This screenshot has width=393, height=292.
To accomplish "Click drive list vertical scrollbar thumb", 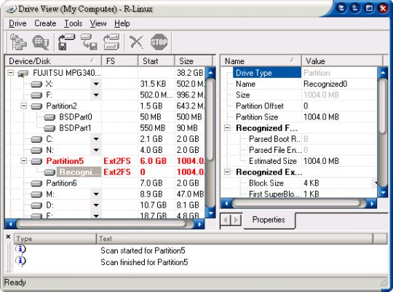I will (210, 119).
